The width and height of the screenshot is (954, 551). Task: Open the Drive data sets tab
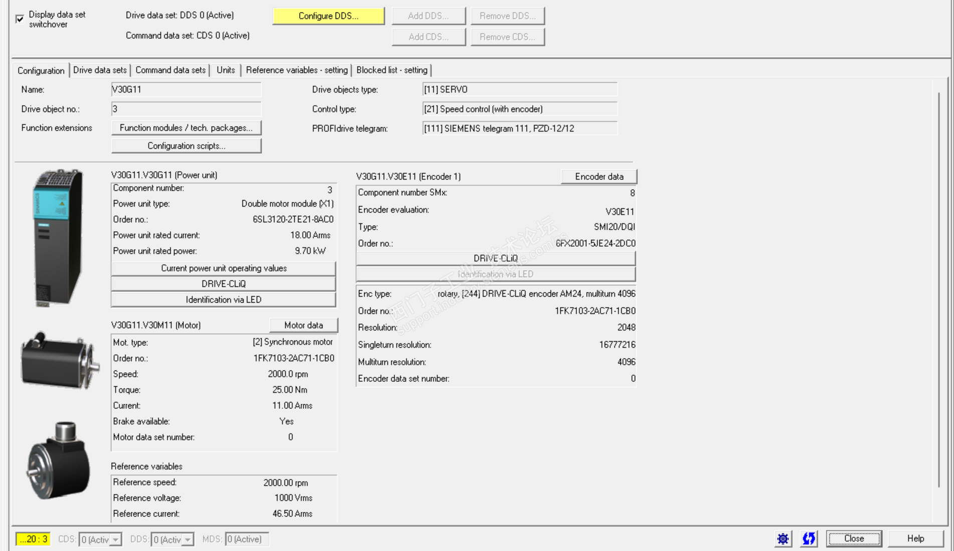(x=100, y=70)
